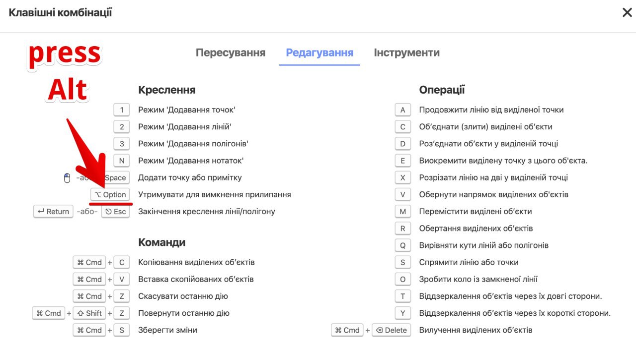Click the Y key badge

click(x=403, y=313)
